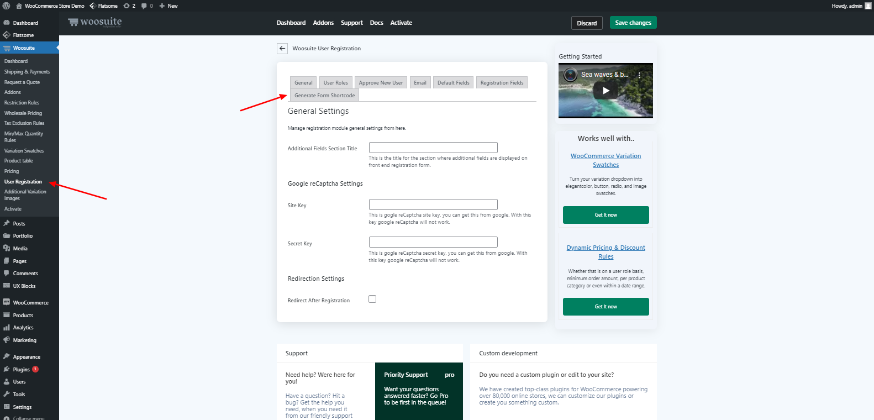Click the back arrow beside Woosuite User Registration
This screenshot has width=874, height=420.
click(x=282, y=49)
